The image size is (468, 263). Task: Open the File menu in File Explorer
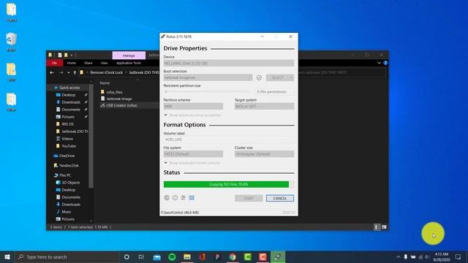pos(54,63)
